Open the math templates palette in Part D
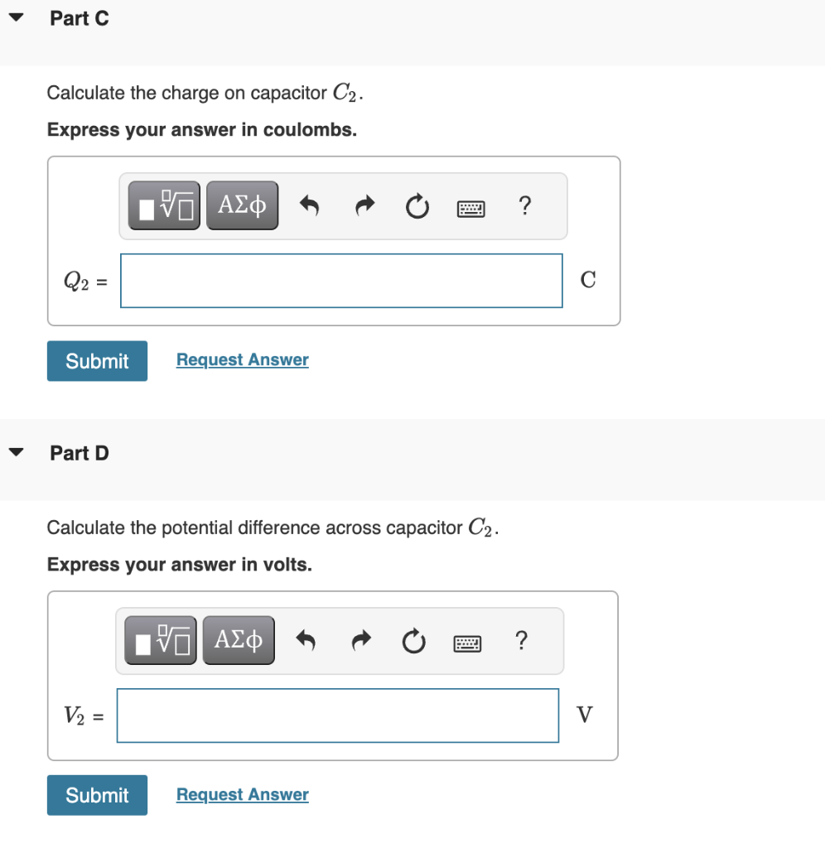Image resolution: width=825 pixels, height=848 pixels. click(x=160, y=639)
